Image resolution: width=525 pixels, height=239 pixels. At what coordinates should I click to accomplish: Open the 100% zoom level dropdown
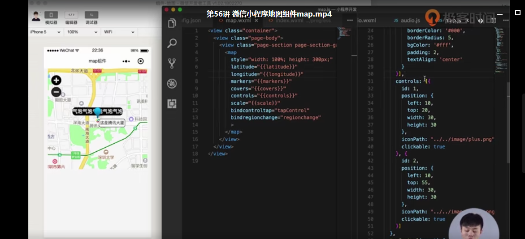point(82,32)
